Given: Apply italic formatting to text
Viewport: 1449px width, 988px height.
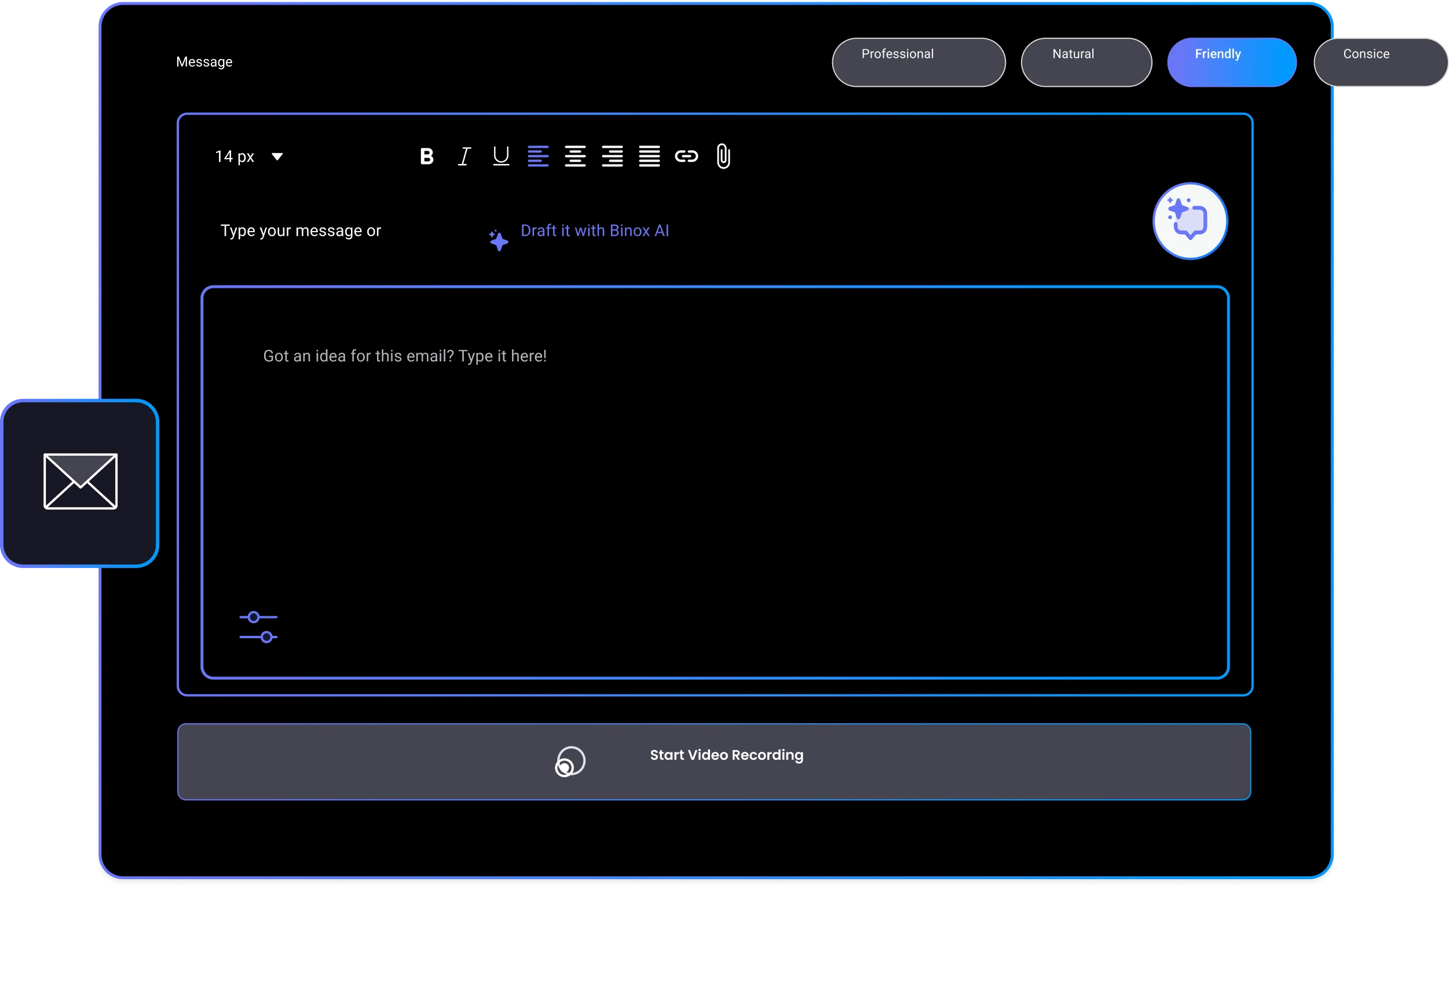Looking at the screenshot, I should pos(464,156).
